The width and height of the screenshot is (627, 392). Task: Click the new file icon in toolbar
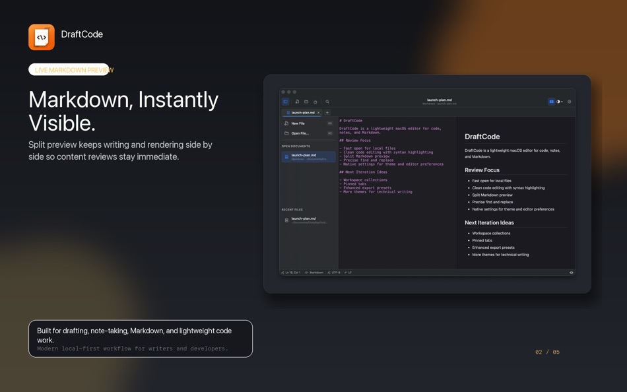pyautogui.click(x=297, y=102)
